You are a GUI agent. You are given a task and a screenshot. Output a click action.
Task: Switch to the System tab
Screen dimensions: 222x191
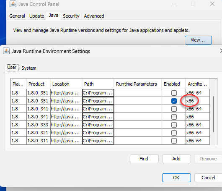(29, 68)
